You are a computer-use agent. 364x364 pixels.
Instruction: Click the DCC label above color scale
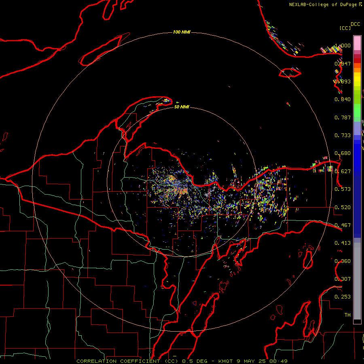tap(356, 24)
